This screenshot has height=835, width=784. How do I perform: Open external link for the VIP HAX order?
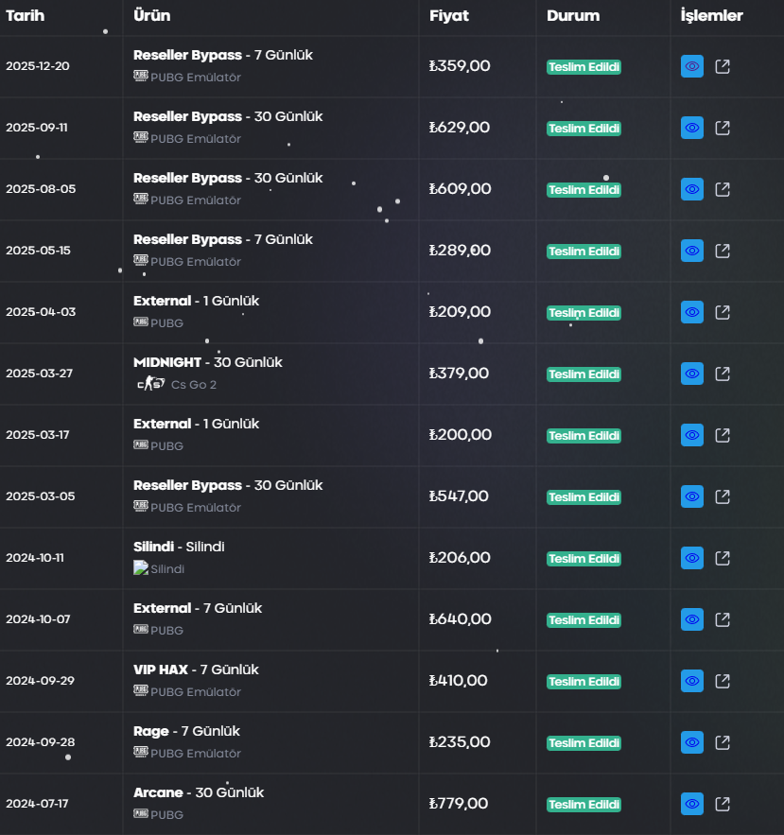click(723, 681)
